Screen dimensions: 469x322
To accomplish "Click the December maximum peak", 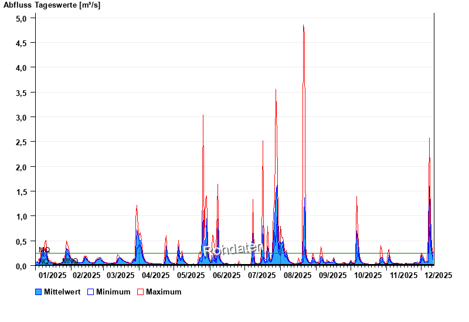I will (x=429, y=138).
